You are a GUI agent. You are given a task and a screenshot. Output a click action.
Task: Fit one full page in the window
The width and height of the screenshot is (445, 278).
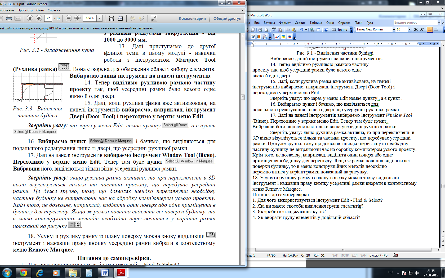[120, 18]
